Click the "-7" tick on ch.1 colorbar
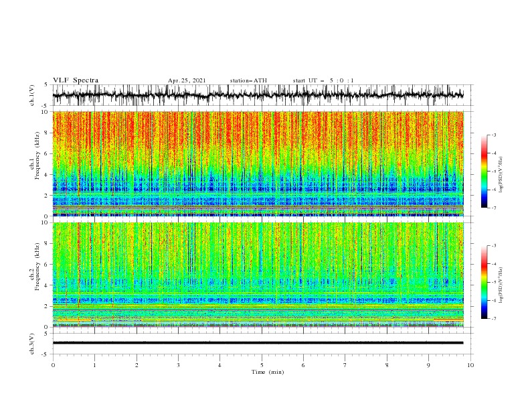 [x=493, y=208]
